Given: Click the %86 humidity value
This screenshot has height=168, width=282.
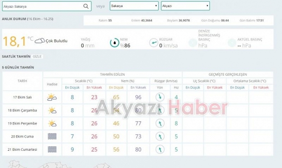Looking at the screenshot, I should (x=125, y=45).
